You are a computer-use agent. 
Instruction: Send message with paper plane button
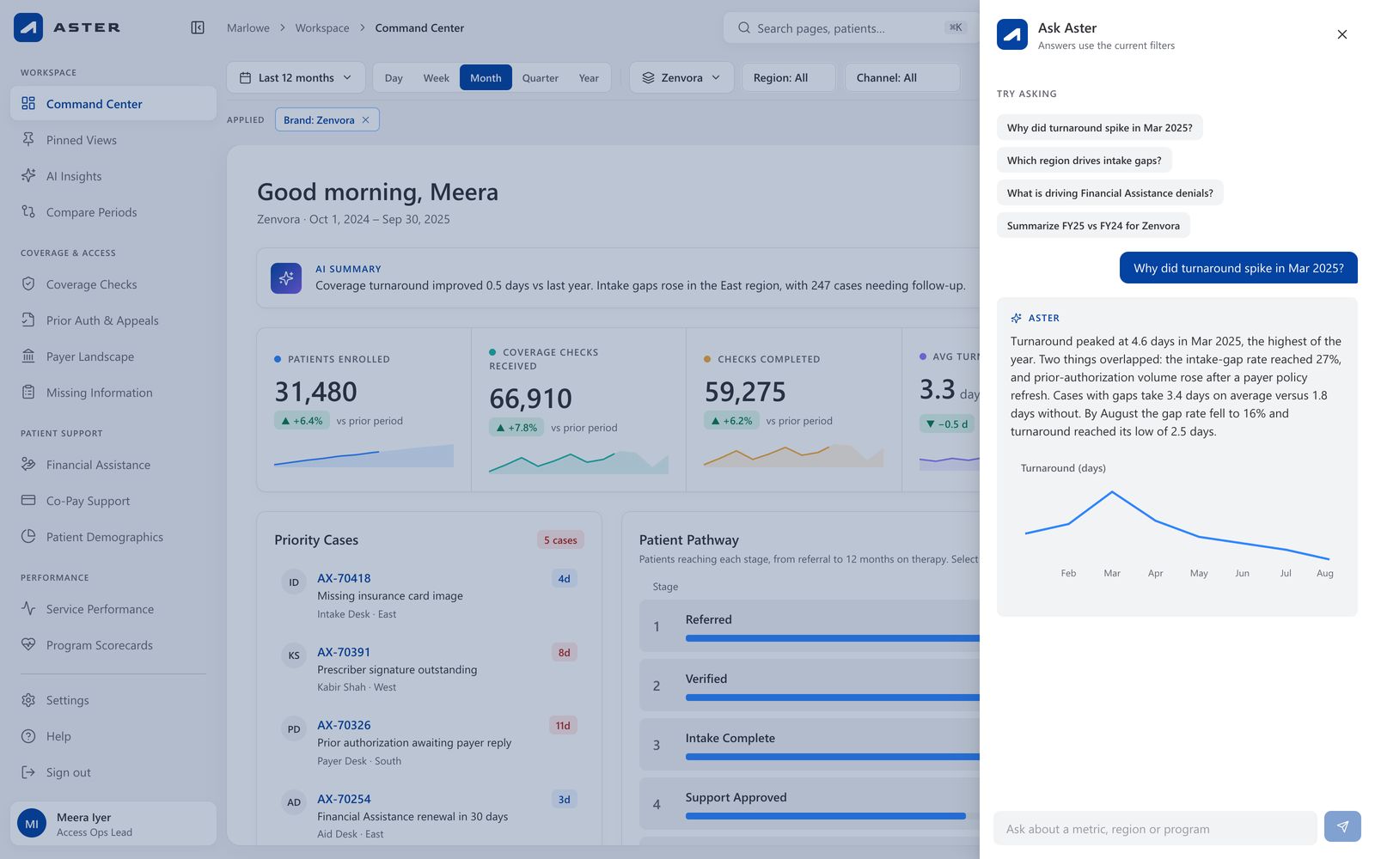click(1342, 827)
